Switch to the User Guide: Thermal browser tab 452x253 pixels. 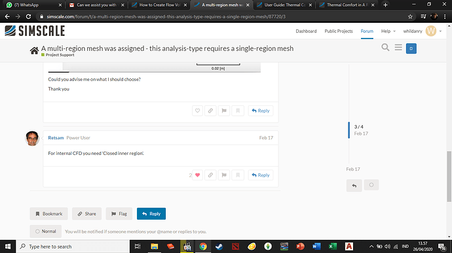click(284, 5)
